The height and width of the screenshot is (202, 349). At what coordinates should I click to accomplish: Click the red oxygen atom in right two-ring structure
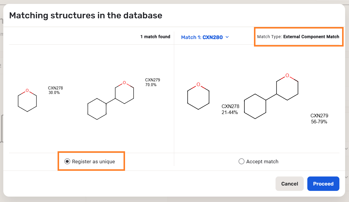(287, 75)
